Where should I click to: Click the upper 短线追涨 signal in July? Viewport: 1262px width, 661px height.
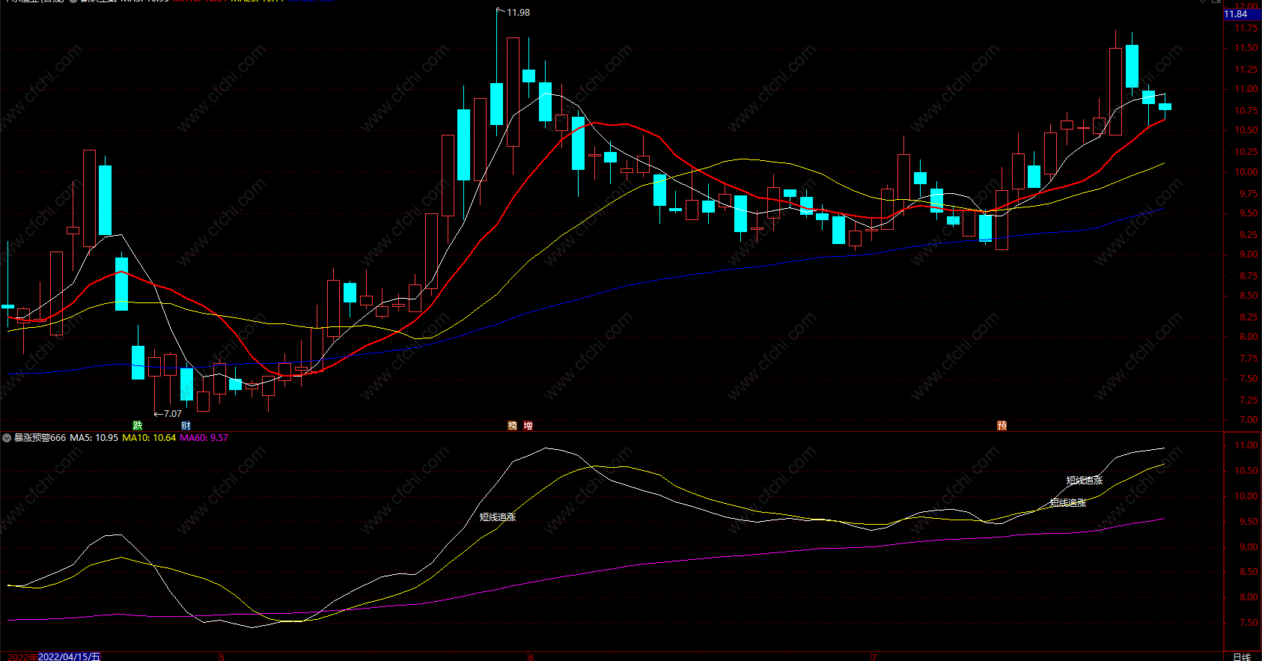click(1085, 481)
